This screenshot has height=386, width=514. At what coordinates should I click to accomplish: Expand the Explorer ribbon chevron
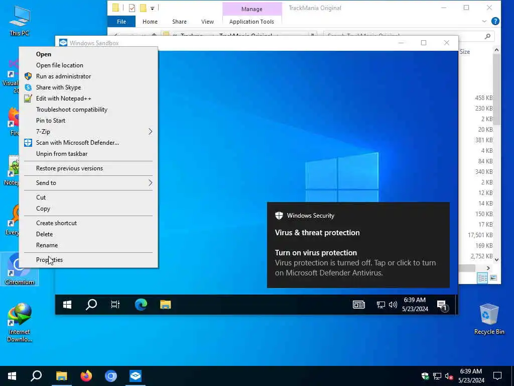tap(484, 21)
